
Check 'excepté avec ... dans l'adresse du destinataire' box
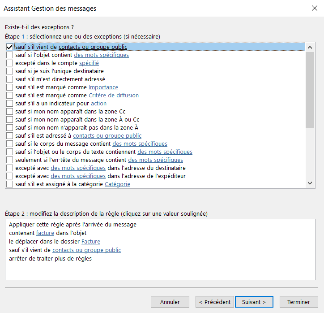(x=9, y=168)
